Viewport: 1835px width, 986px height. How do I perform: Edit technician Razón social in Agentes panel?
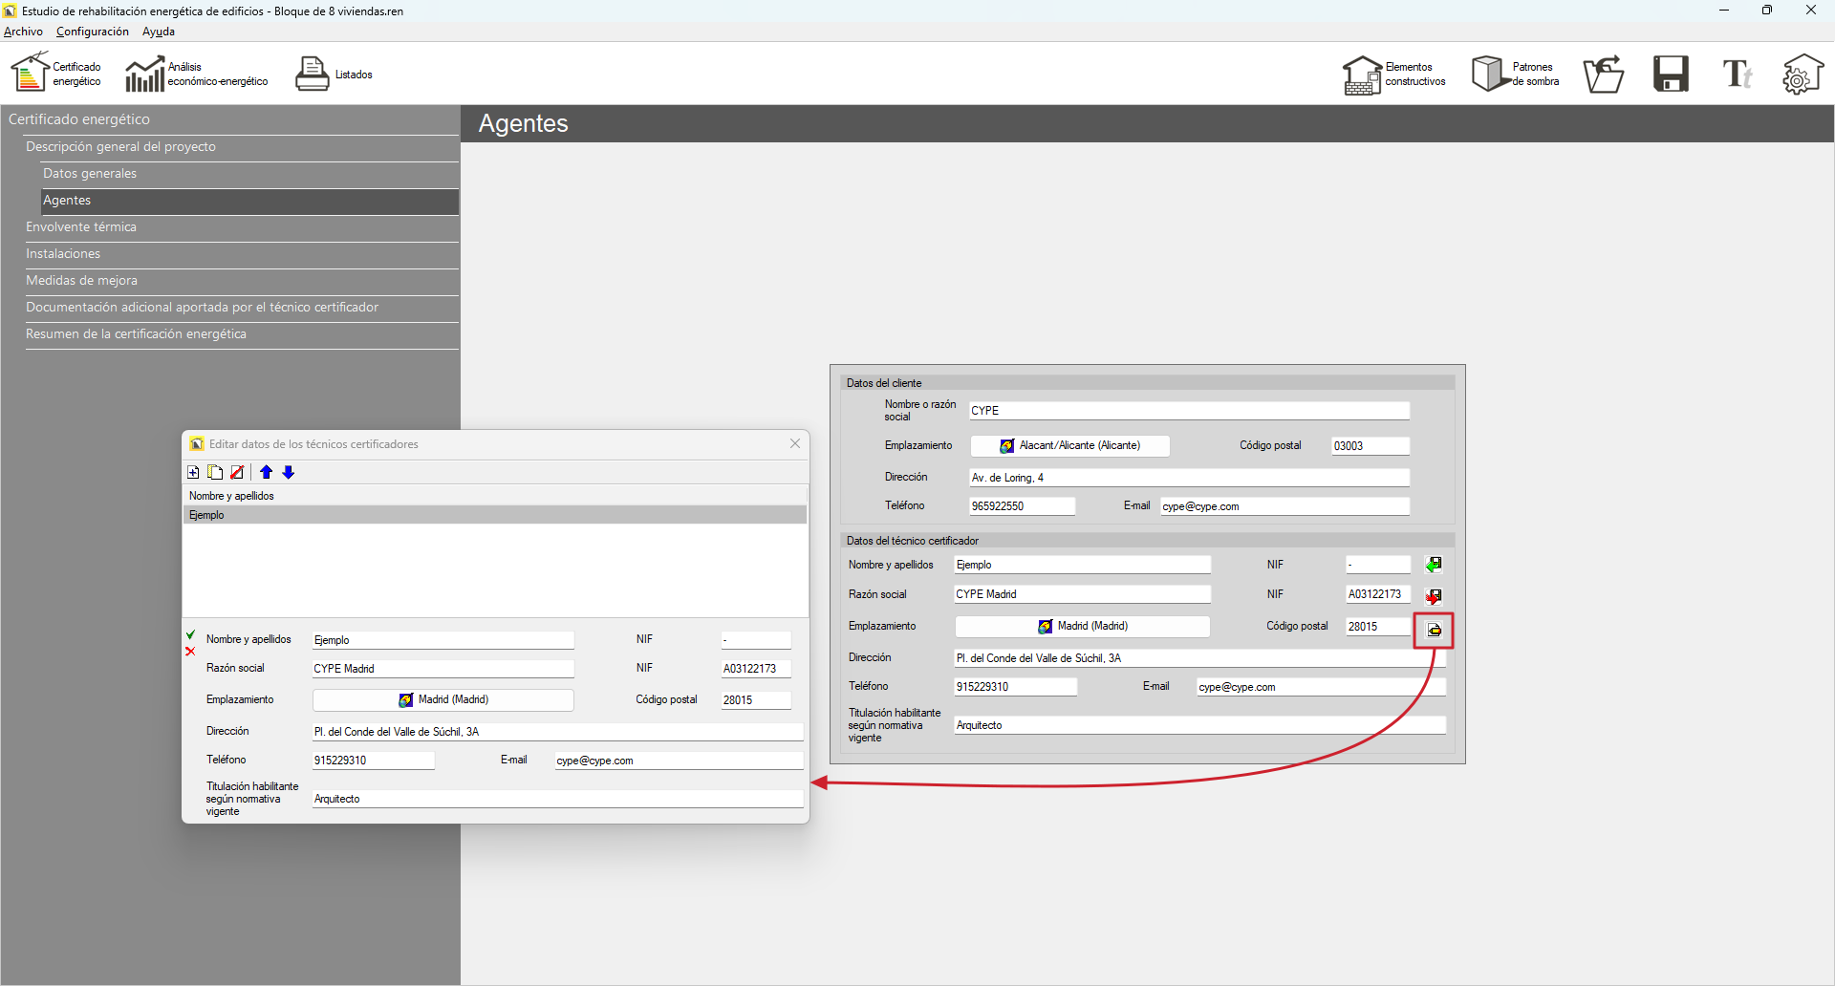pyautogui.click(x=1083, y=594)
